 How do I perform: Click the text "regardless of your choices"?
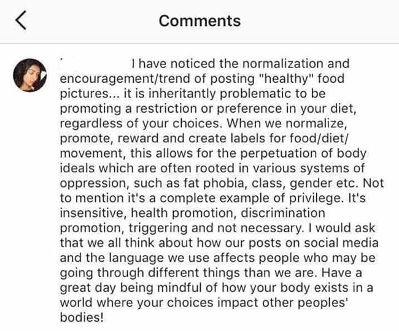(139, 123)
